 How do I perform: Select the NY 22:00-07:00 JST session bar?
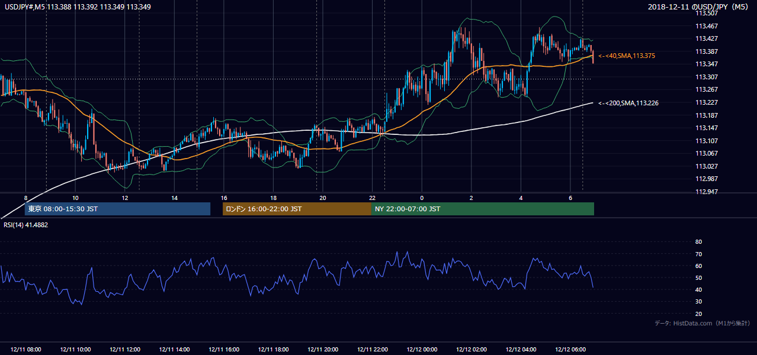point(483,209)
